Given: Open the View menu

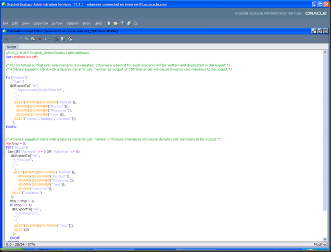Looking at the screenshot, I should [x=26, y=23].
